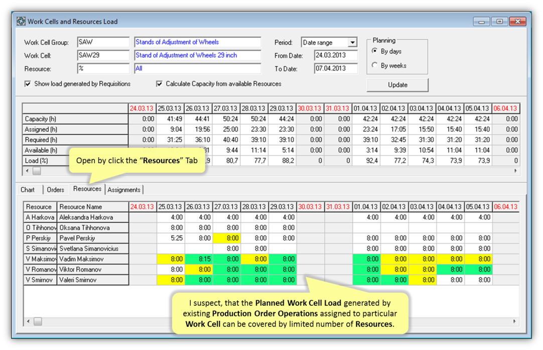This screenshot has width=543, height=350.
Task: Click the left arrow of the resources grid scrollbar
Action: 29,321
